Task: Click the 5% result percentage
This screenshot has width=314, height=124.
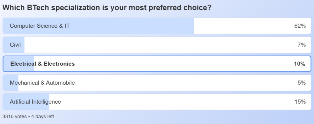Action: [x=302, y=83]
